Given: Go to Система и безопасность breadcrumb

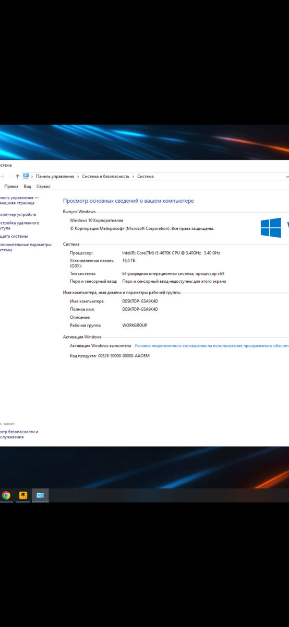Looking at the screenshot, I should 106,177.
